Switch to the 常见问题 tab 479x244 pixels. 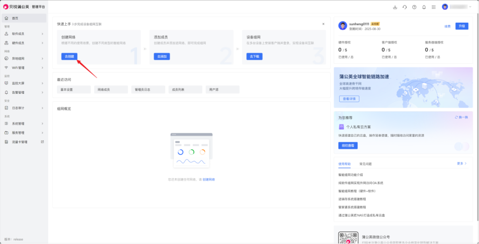365,163
